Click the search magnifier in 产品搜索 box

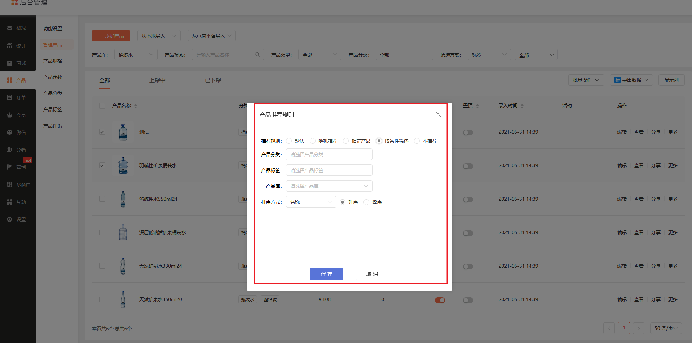pyautogui.click(x=257, y=55)
